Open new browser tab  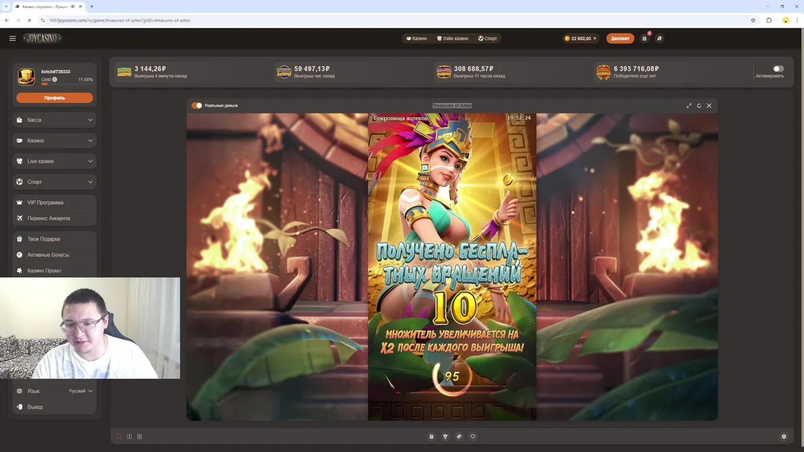92,6
